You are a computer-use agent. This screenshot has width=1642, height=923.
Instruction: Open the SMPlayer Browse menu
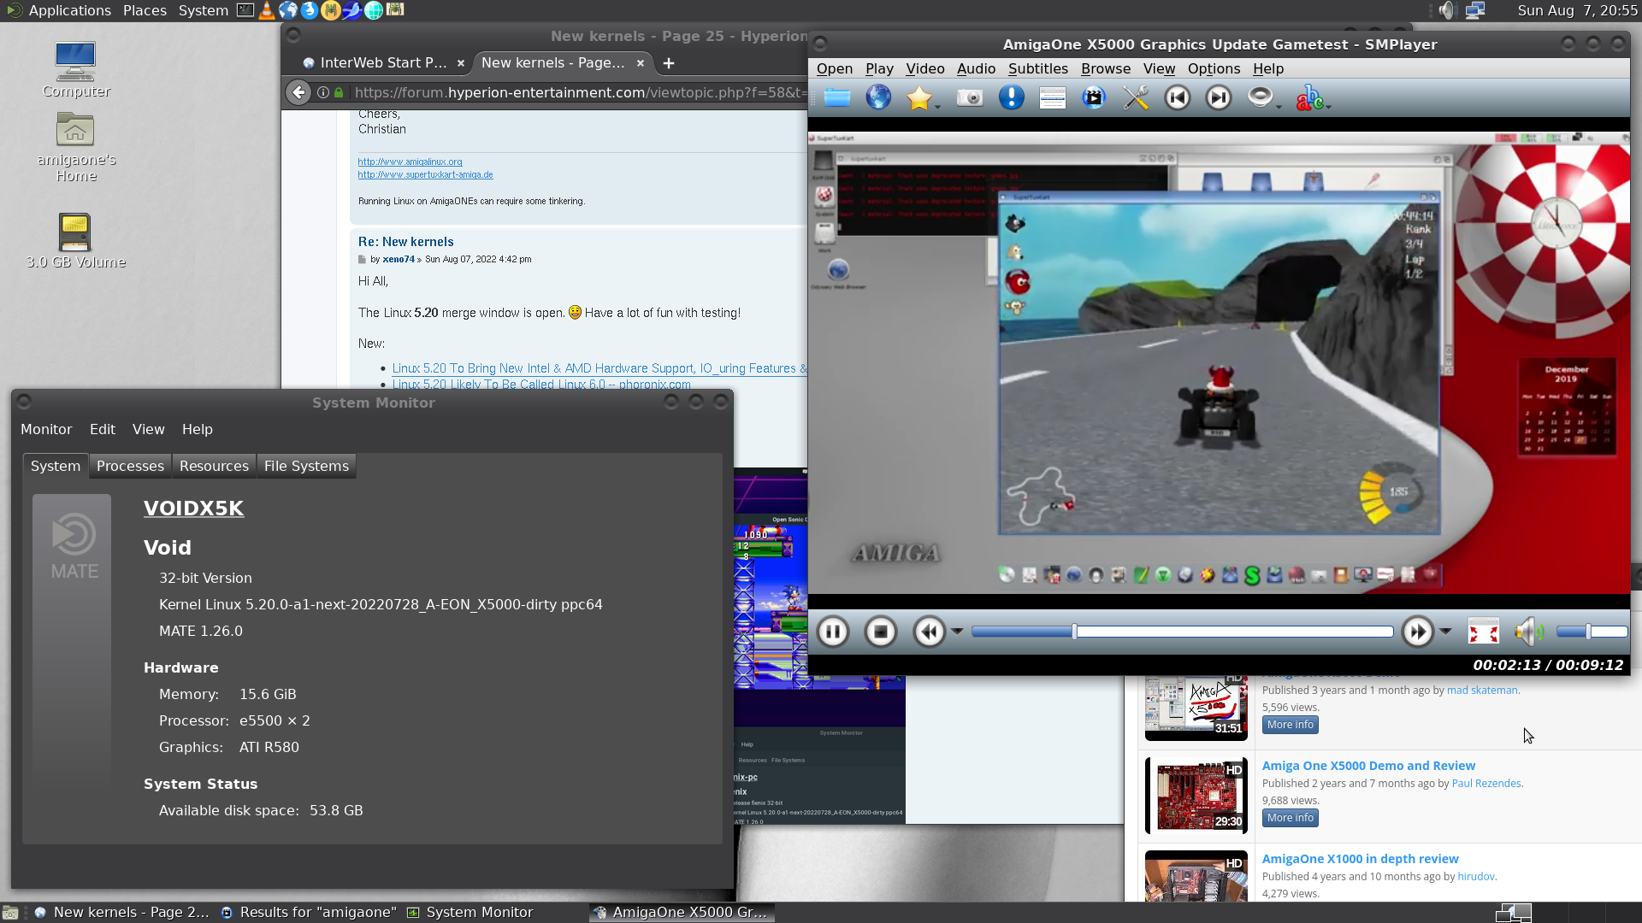[1105, 68]
